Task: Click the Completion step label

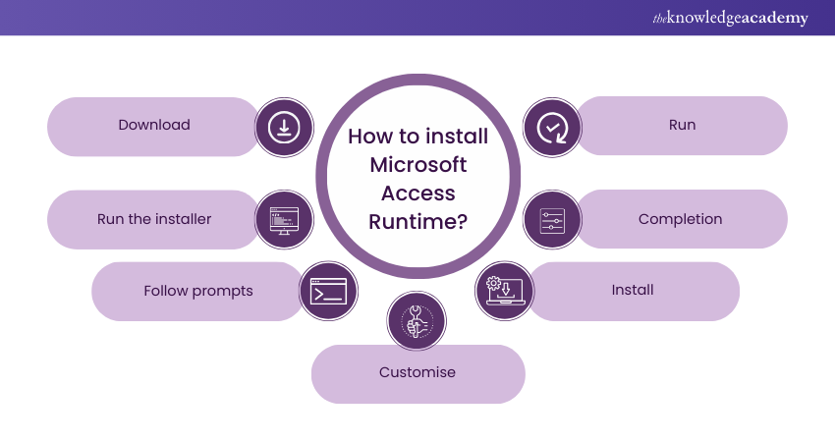Action: 680,219
